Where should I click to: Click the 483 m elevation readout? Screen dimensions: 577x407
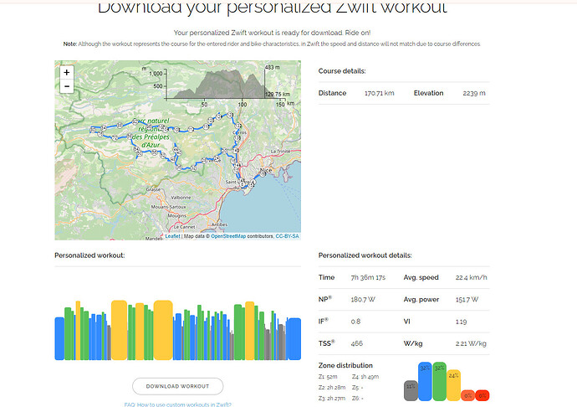tap(273, 68)
